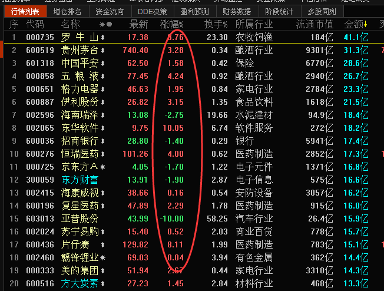Select stock code 002065

(x=40, y=128)
